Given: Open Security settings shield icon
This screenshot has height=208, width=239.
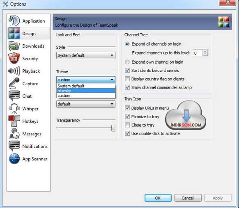Looking at the screenshot, I should pos(14,58).
